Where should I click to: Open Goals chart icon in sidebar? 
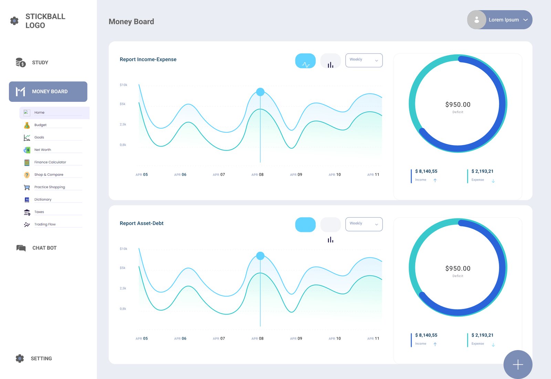pyautogui.click(x=27, y=138)
